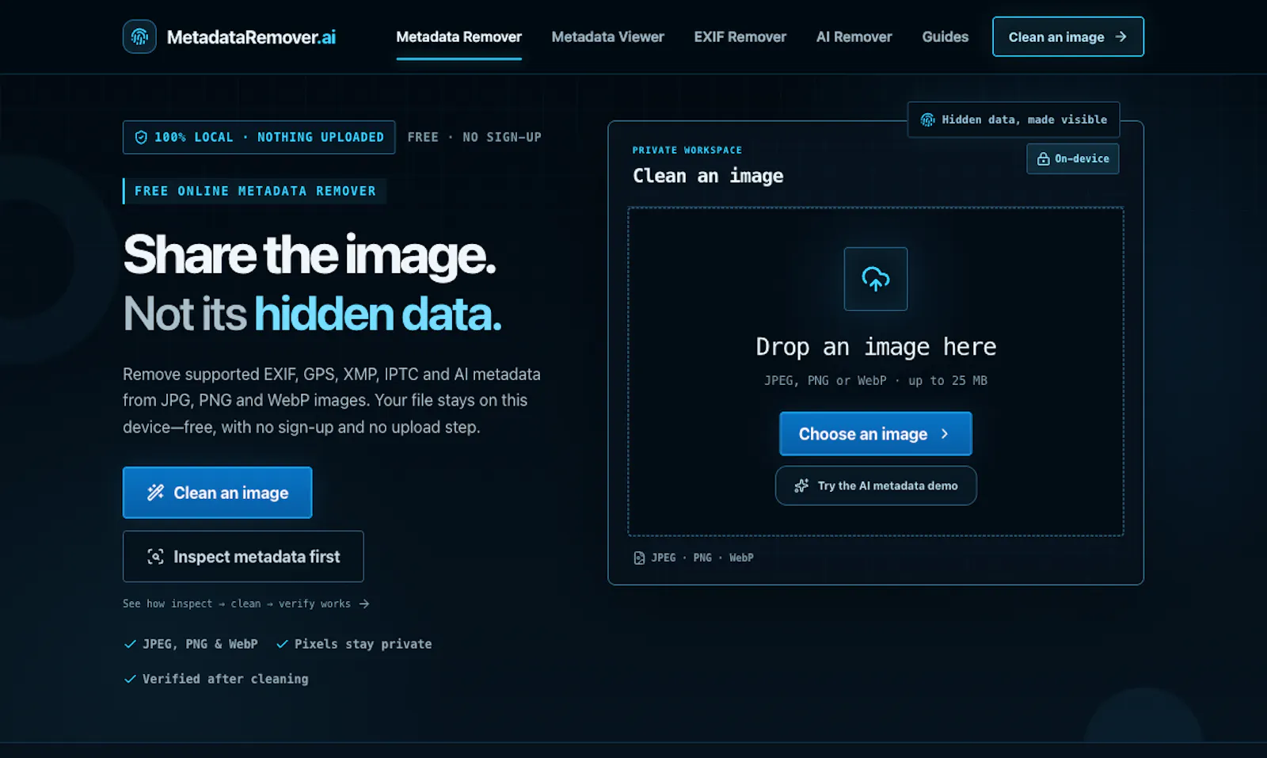Screen dimensions: 1267x758
Task: Click the PRIVATE WORKSPACE label
Action: click(687, 150)
